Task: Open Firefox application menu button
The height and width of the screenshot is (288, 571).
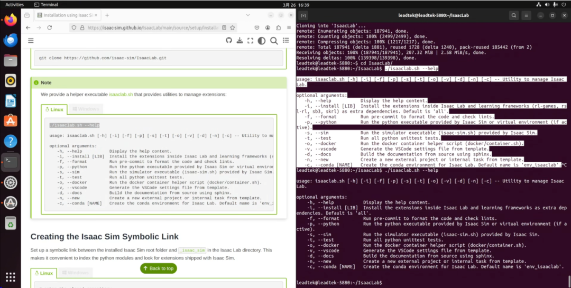Action: pos(289,27)
